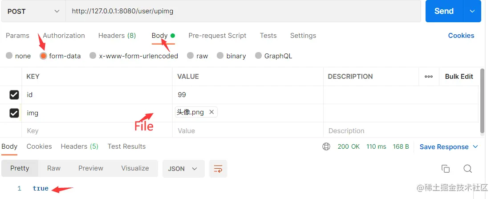This screenshot has width=495, height=199.
Task: Open the column options ellipsis menu
Action: click(x=429, y=77)
